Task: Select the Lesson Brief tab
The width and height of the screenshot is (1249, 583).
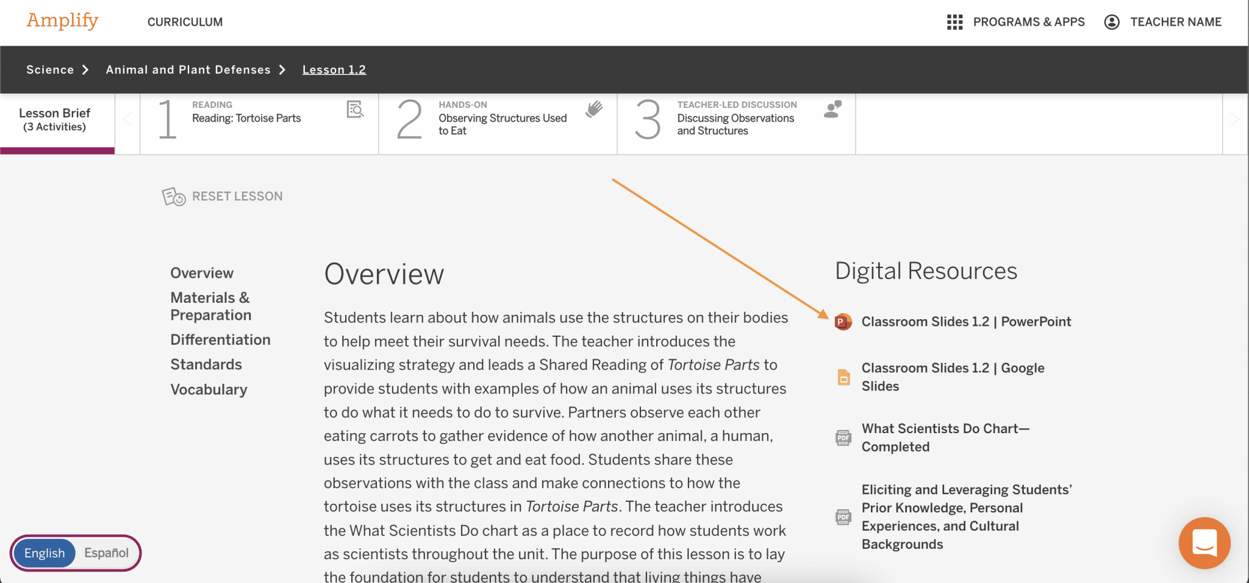Action: (55, 120)
